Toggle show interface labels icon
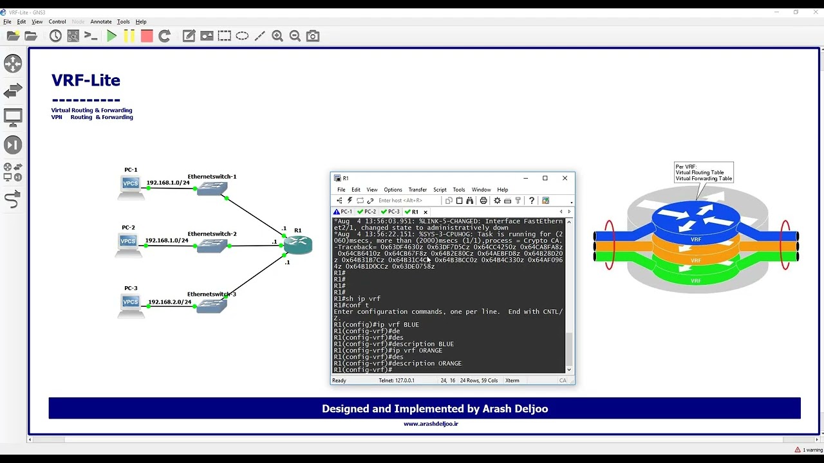 73,36
